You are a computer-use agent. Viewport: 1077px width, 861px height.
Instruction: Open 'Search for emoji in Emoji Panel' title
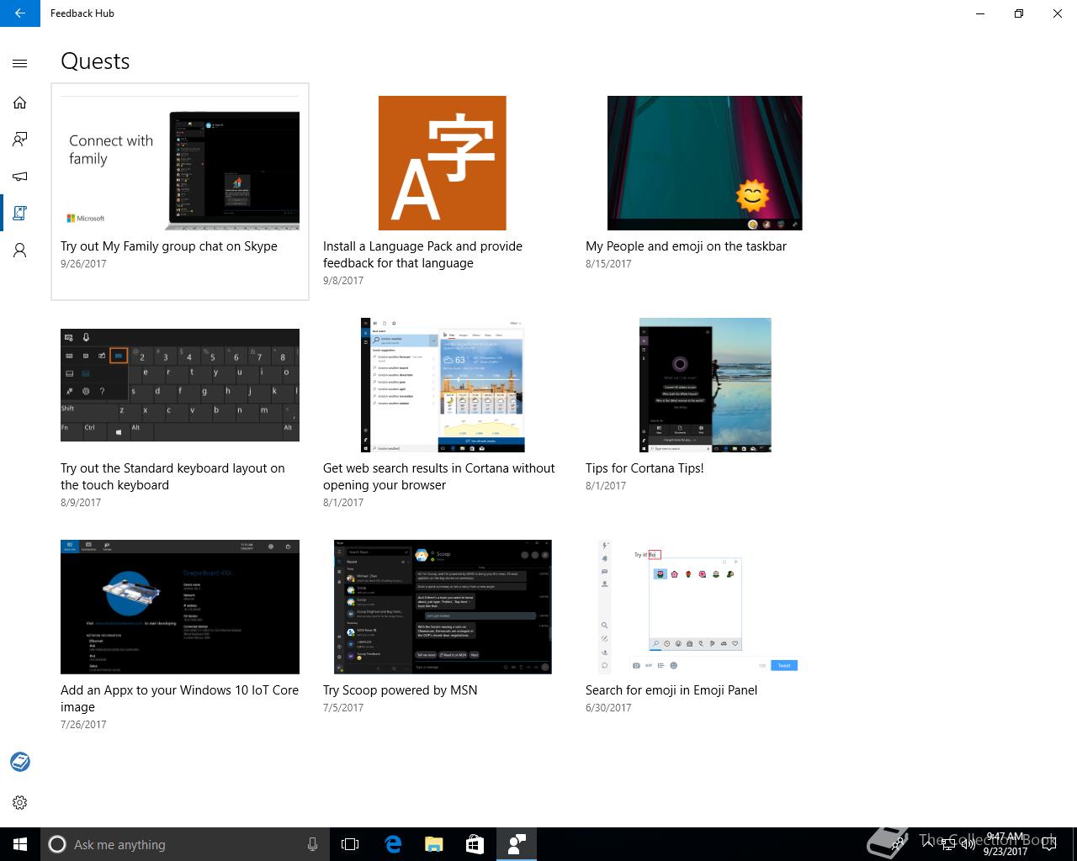point(671,690)
